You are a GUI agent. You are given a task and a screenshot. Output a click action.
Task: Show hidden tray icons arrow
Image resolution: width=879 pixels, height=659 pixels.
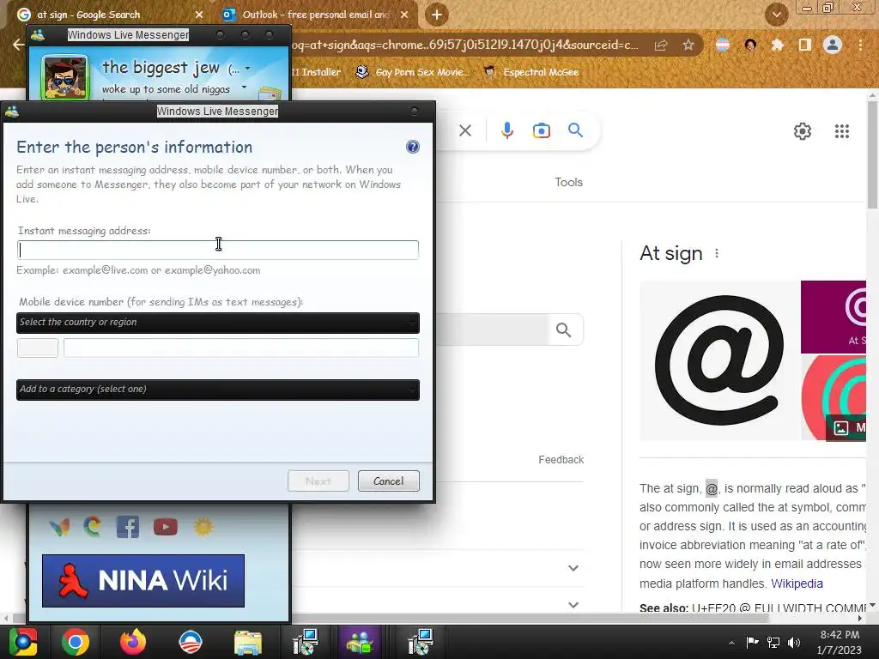coord(731,643)
